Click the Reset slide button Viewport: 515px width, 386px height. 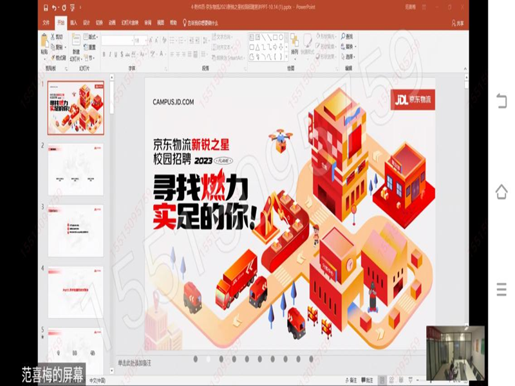tap(91, 47)
